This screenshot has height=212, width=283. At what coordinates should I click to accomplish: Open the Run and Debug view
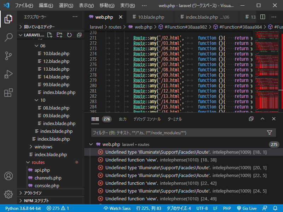point(8,74)
